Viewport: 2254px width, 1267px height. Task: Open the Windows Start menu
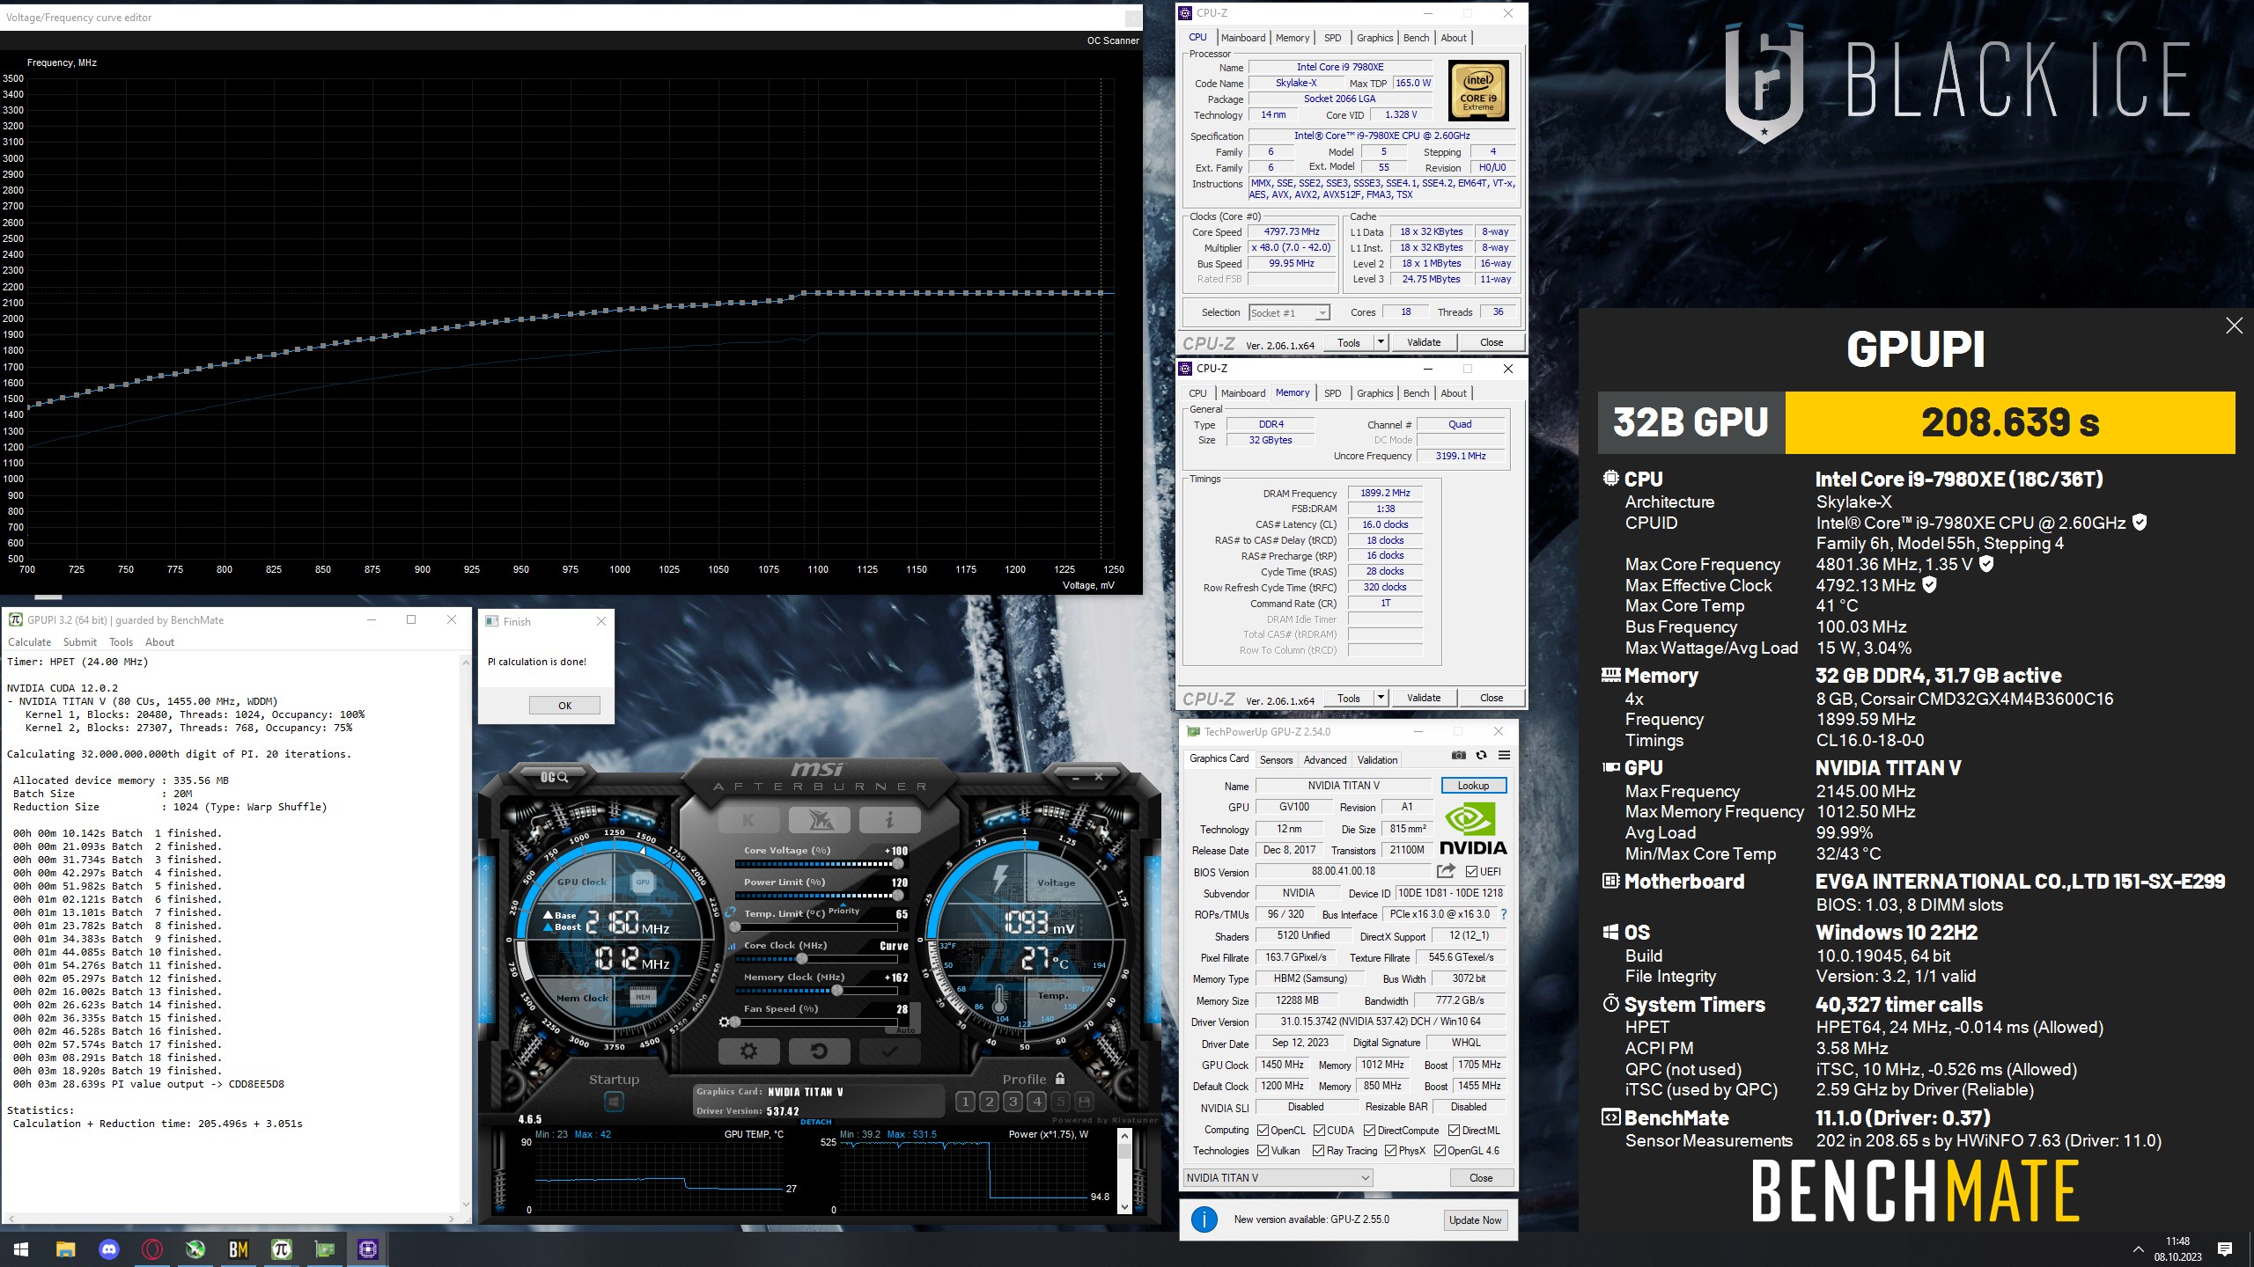coord(21,1249)
